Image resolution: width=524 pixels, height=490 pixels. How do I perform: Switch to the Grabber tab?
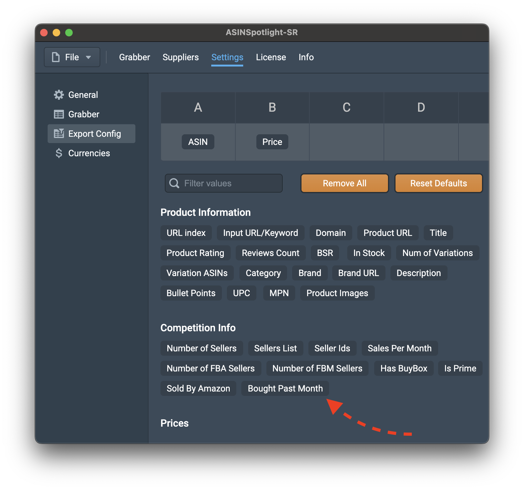tap(134, 57)
